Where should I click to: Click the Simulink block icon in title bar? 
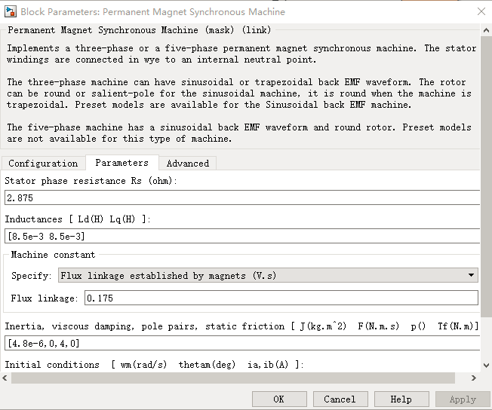pyautogui.click(x=11, y=11)
